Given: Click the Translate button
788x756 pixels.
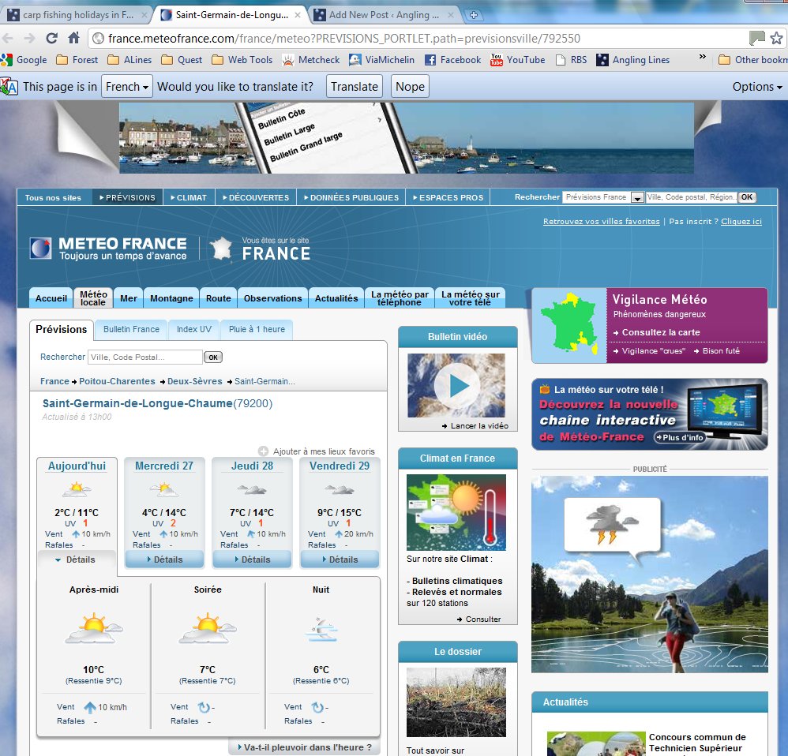Looking at the screenshot, I should click(x=355, y=87).
